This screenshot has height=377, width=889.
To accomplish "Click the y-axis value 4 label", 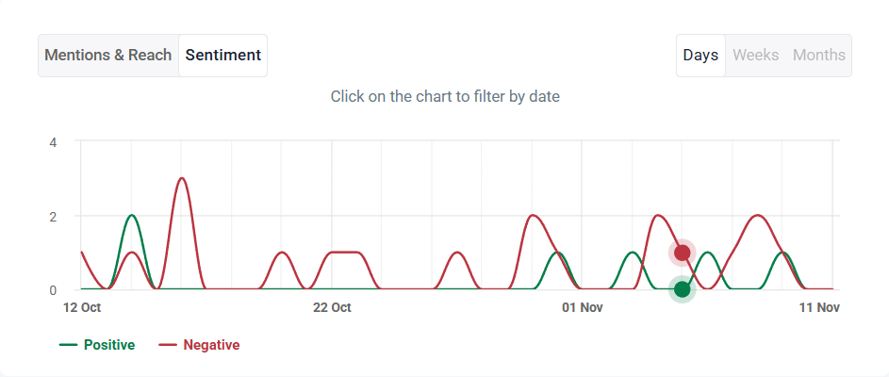I will click(x=54, y=142).
